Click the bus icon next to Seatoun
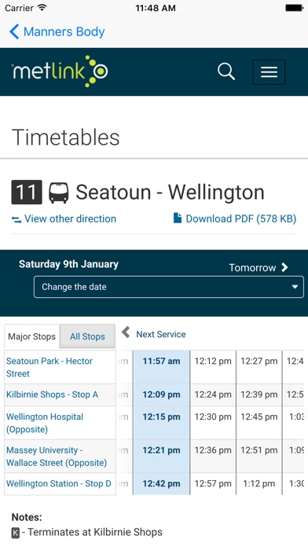The height and width of the screenshot is (547, 308). tap(59, 193)
